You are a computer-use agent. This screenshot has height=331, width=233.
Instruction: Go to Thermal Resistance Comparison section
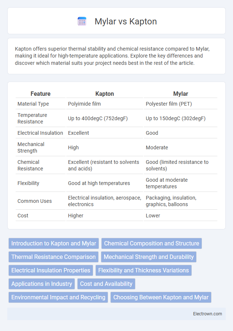click(x=54, y=257)
